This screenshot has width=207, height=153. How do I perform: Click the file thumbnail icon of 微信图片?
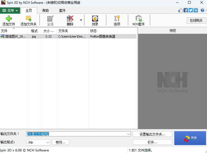[2, 36]
